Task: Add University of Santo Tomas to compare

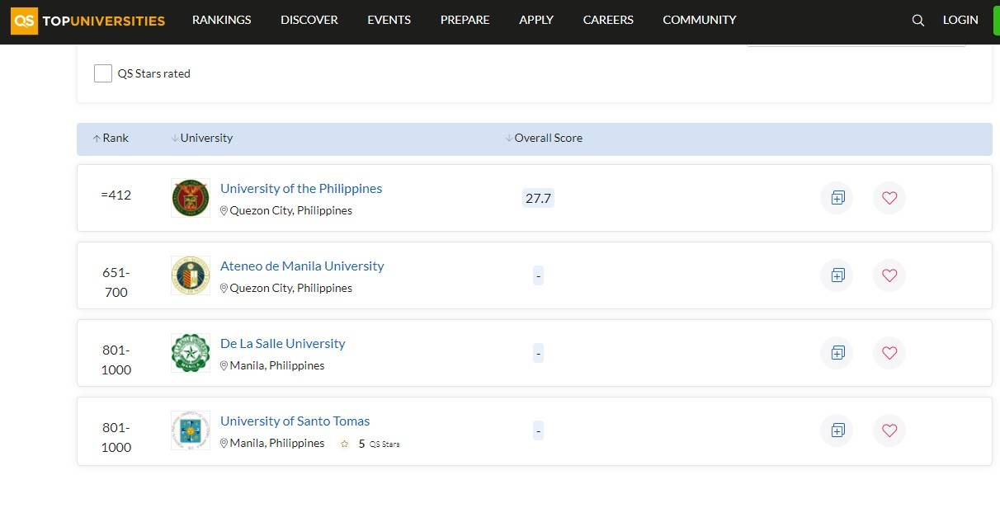Action: click(837, 430)
